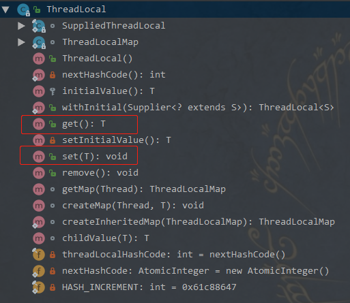This screenshot has height=303, width=350.
Task: Select HASH_INCREMENT constant field entry
Action: (x=149, y=287)
